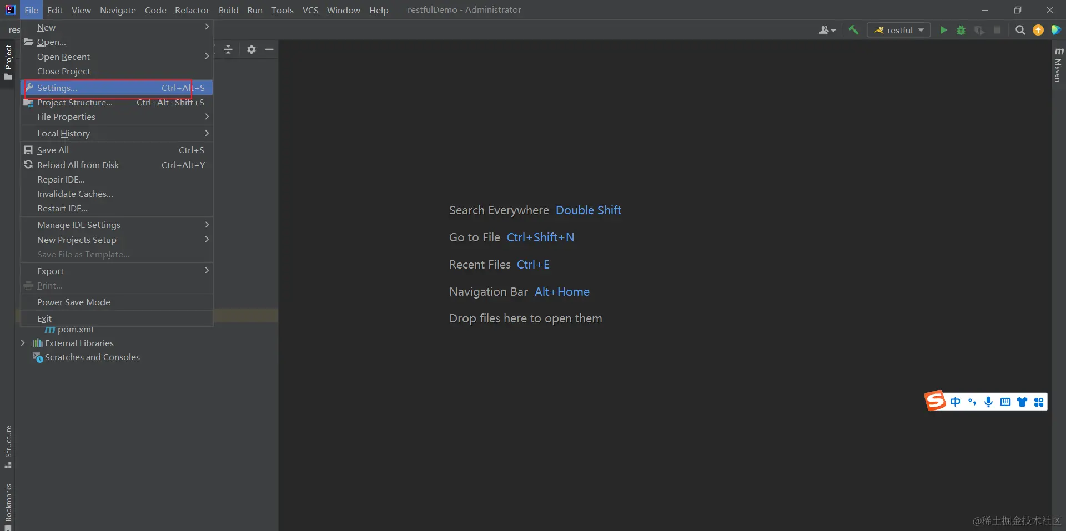Screen dimensions: 1066x531
Task: Click the Stop process icon
Action: [x=997, y=30]
